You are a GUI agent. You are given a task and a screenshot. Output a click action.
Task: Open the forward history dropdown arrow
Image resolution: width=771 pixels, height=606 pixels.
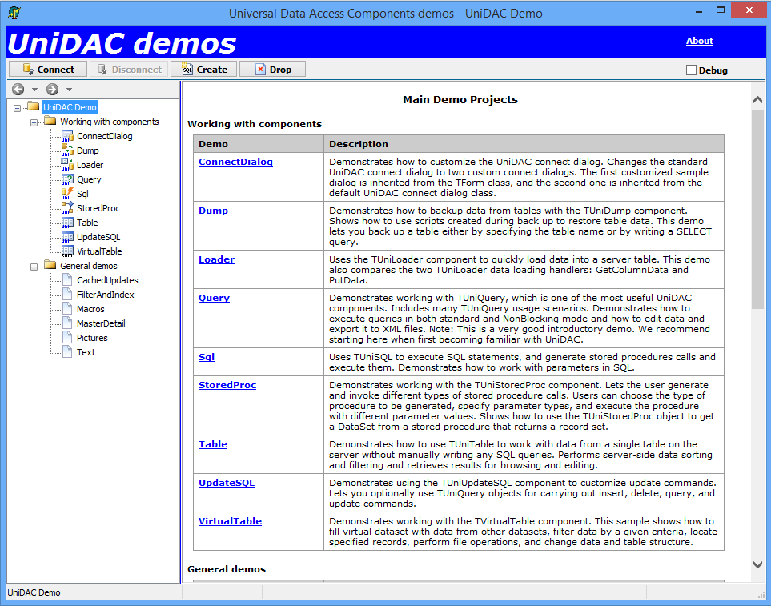pos(69,90)
